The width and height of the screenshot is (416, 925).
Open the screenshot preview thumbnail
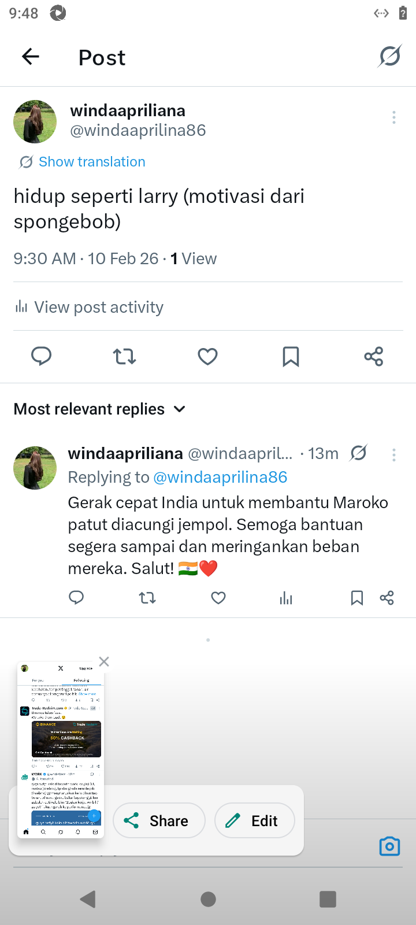[x=61, y=750]
